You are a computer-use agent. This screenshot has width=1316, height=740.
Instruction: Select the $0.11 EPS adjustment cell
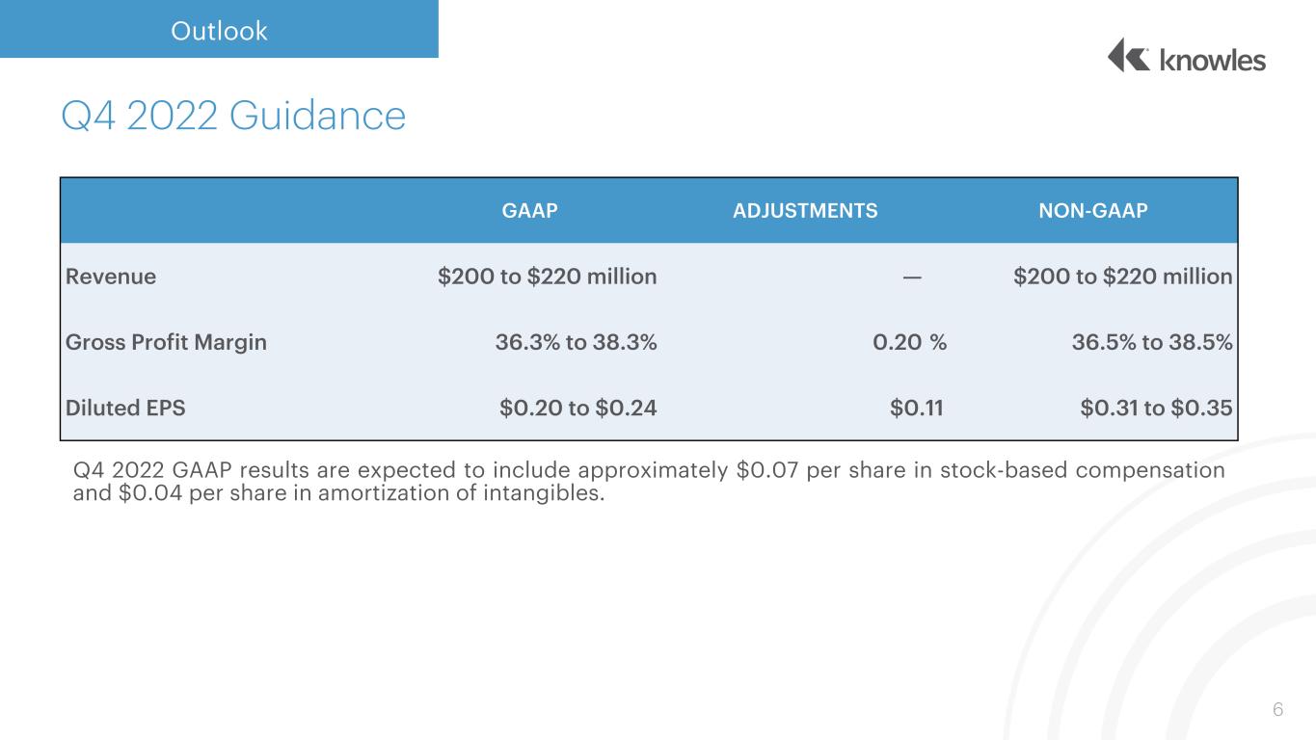click(x=916, y=408)
